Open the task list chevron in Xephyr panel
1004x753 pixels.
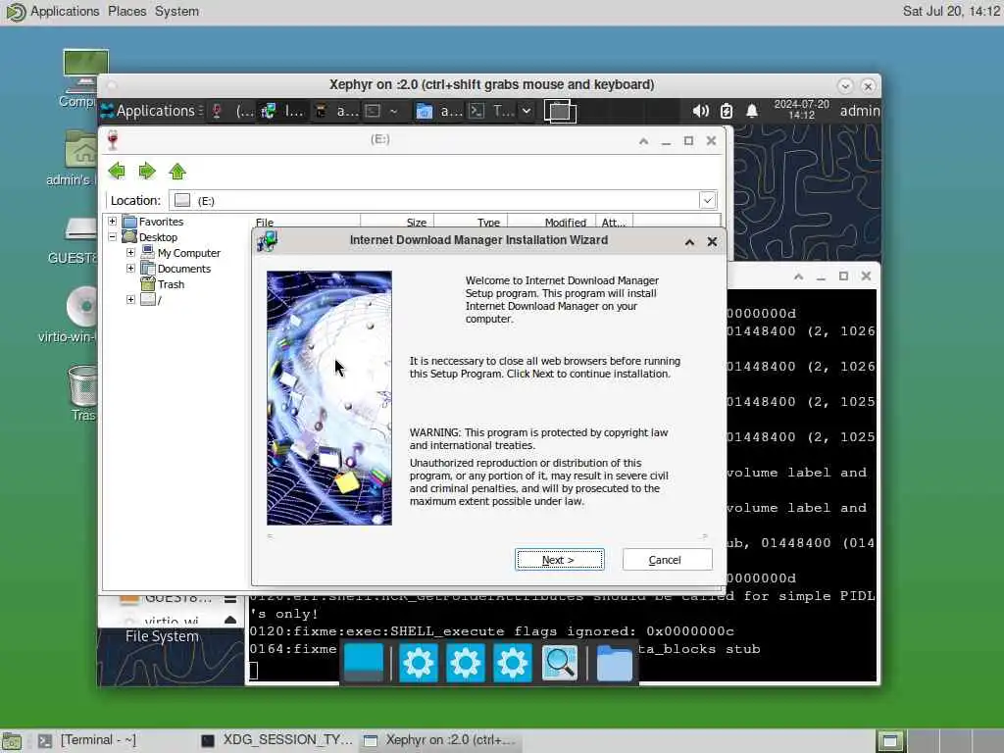(x=527, y=111)
